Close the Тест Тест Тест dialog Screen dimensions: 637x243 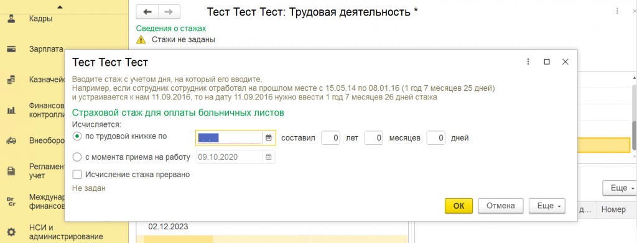[565, 62]
